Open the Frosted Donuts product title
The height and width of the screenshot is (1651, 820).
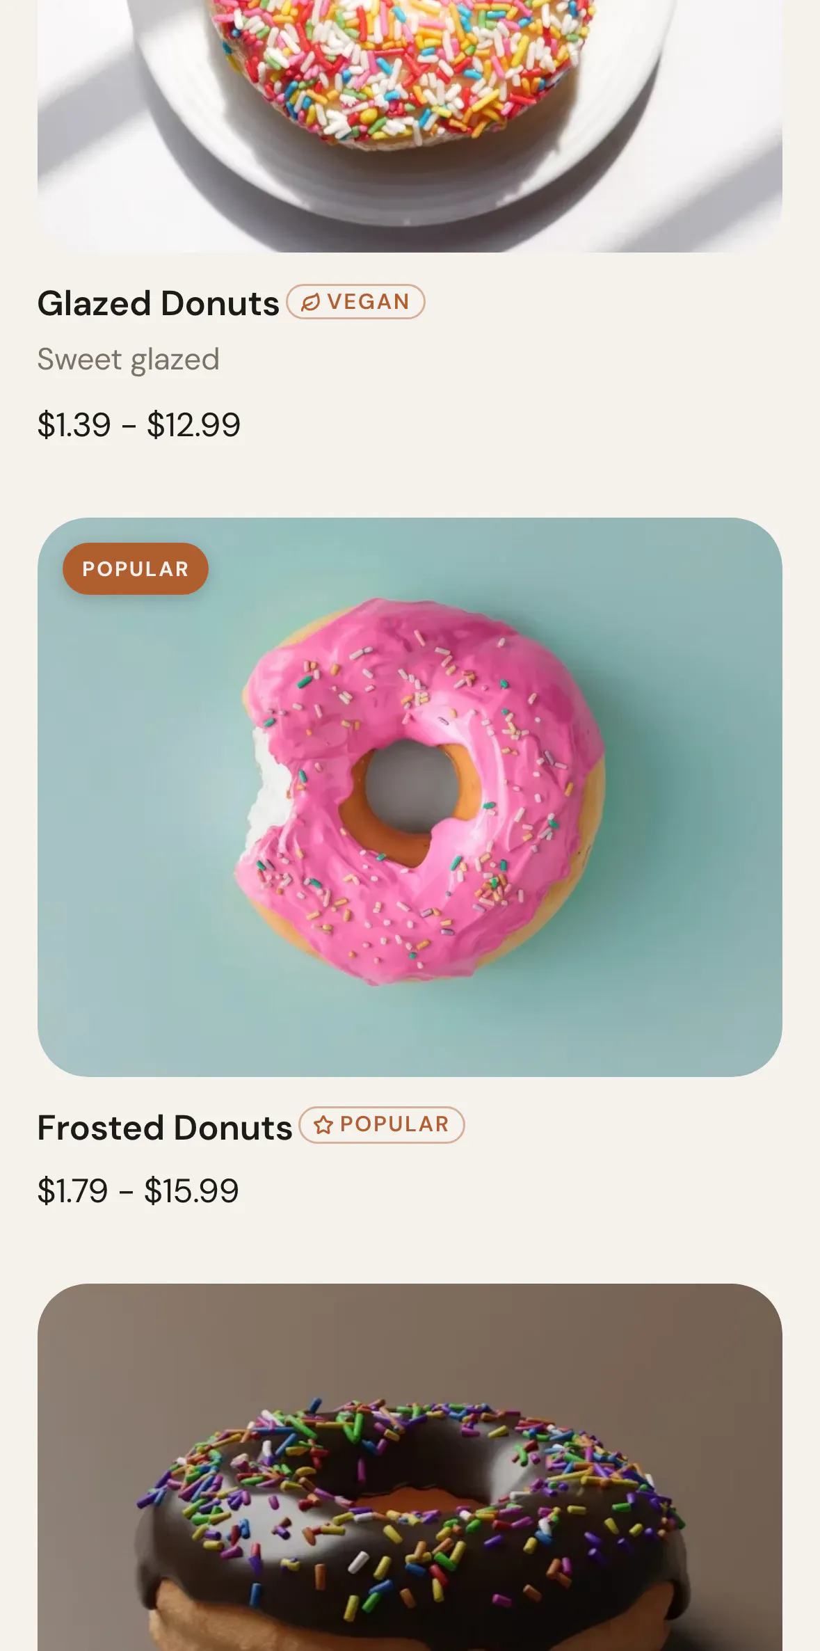(x=165, y=1127)
